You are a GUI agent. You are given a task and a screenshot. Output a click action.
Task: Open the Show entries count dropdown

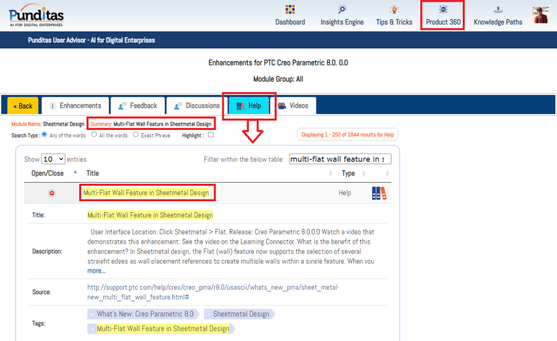53,159
